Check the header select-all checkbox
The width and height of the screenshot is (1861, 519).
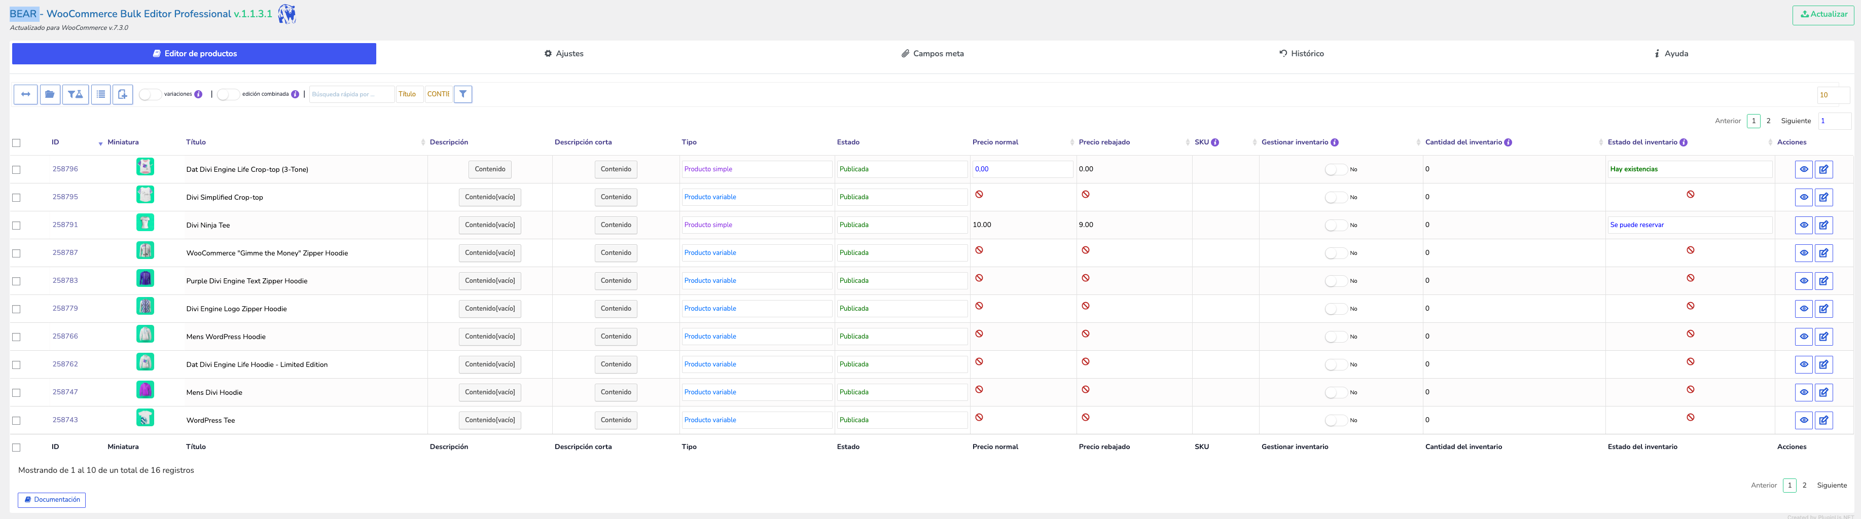point(17,143)
